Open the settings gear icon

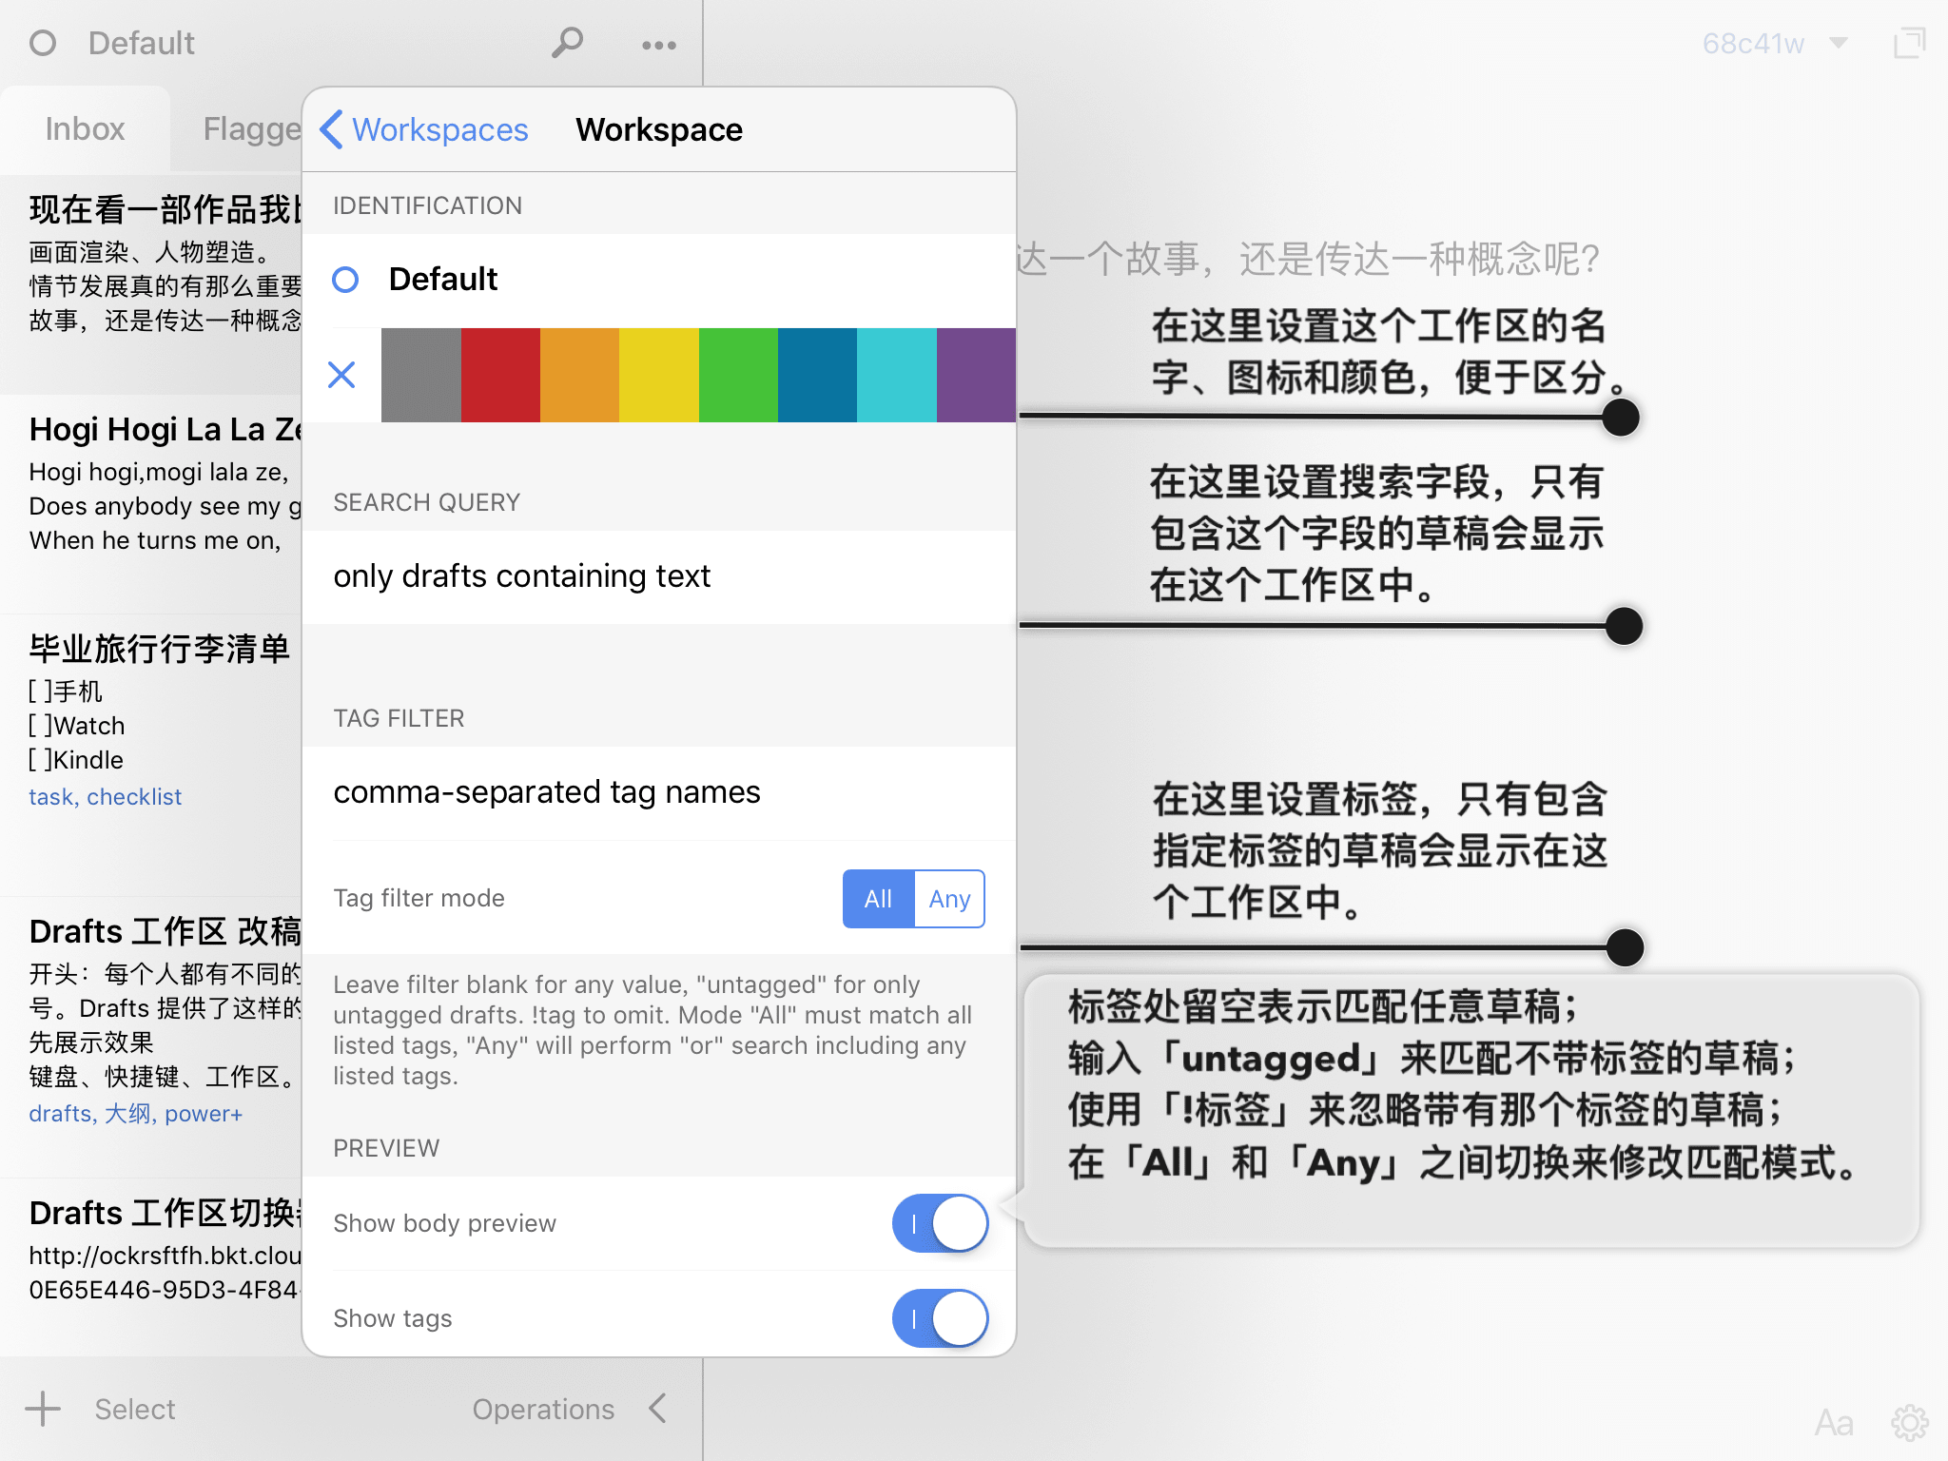pos(1909,1422)
